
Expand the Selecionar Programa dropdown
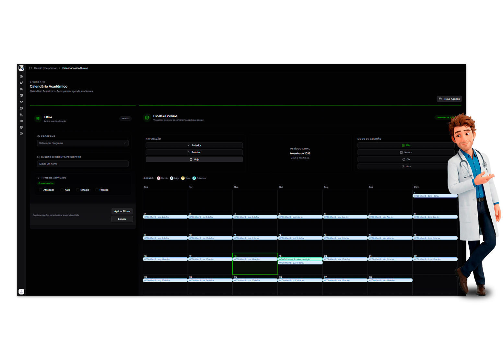(83, 143)
